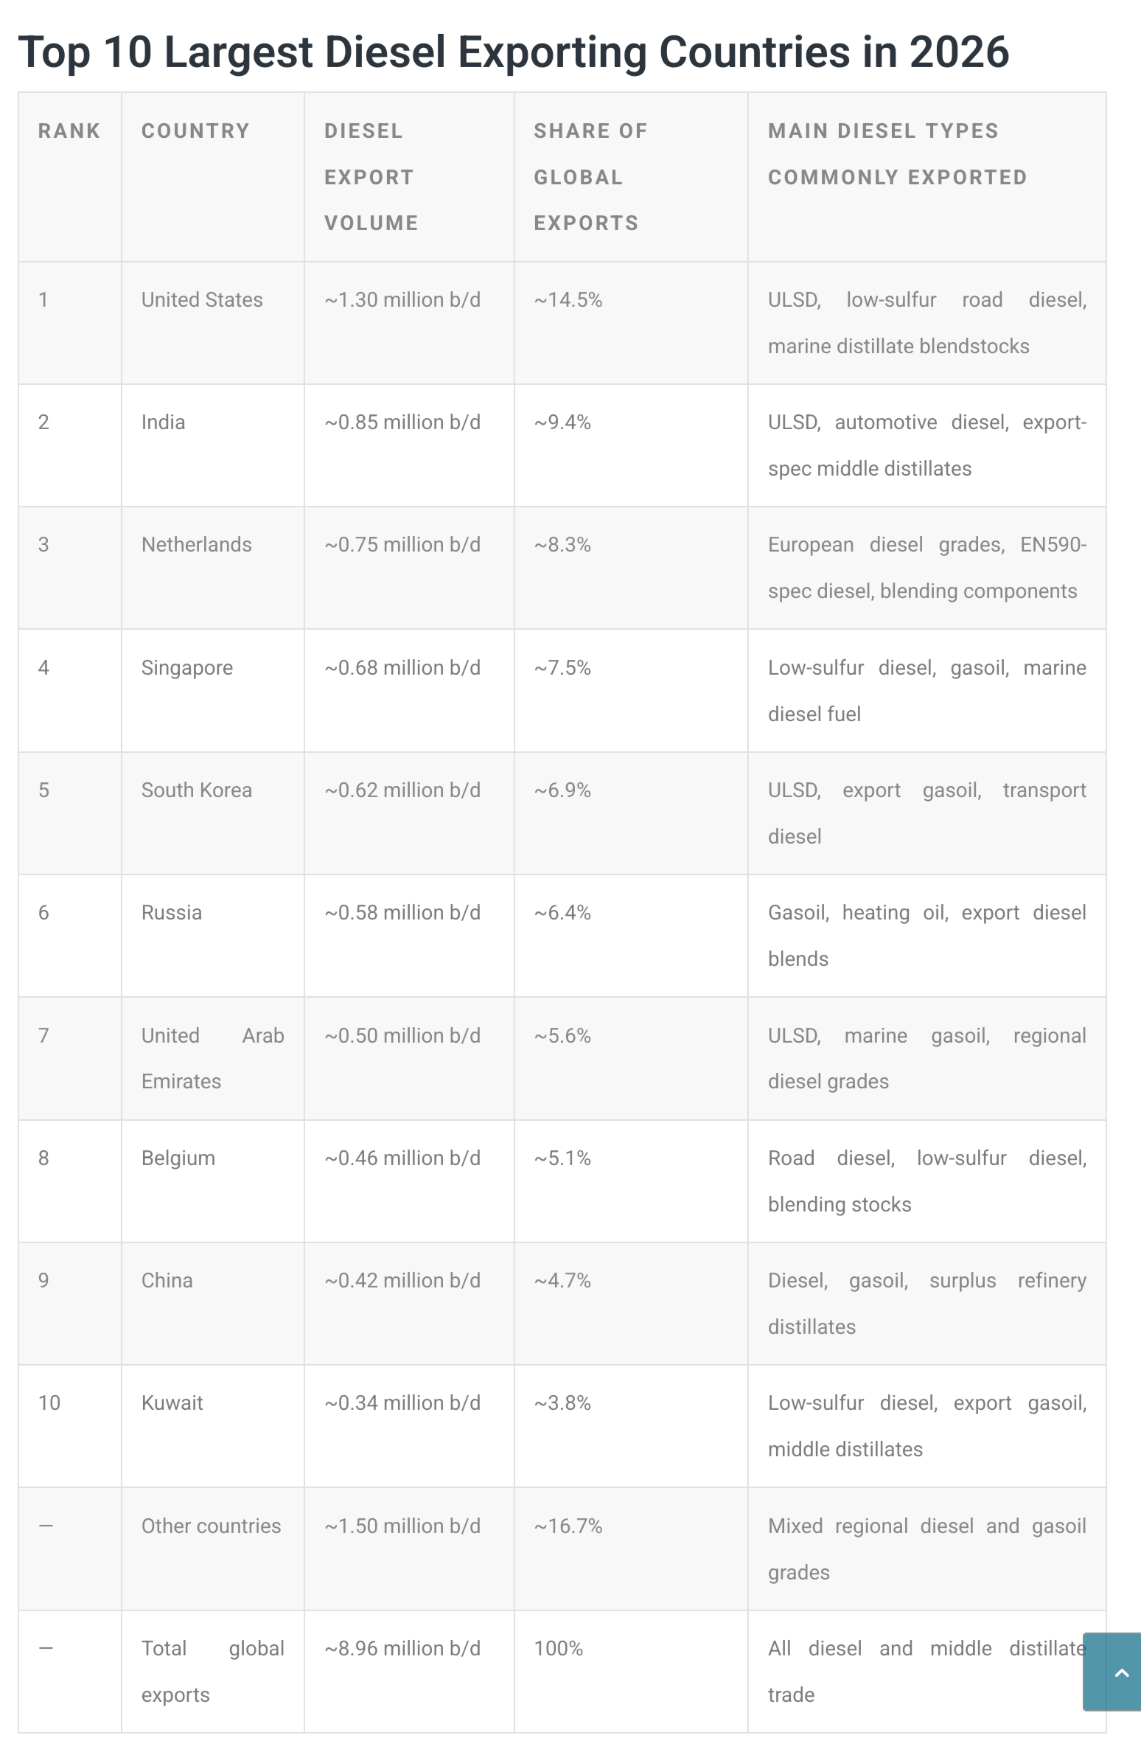Select the South Korea country cell
This screenshot has height=1752, width=1141.
[x=197, y=790]
